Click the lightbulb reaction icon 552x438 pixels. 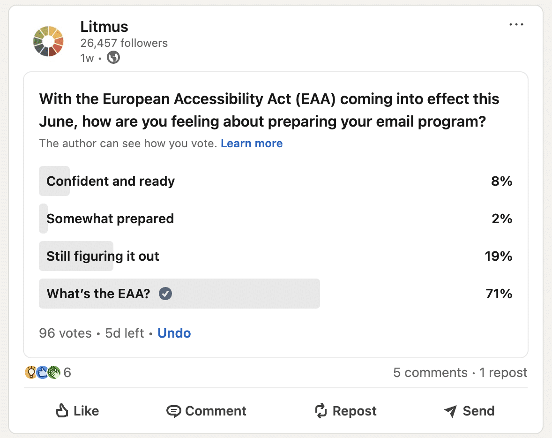click(x=31, y=372)
